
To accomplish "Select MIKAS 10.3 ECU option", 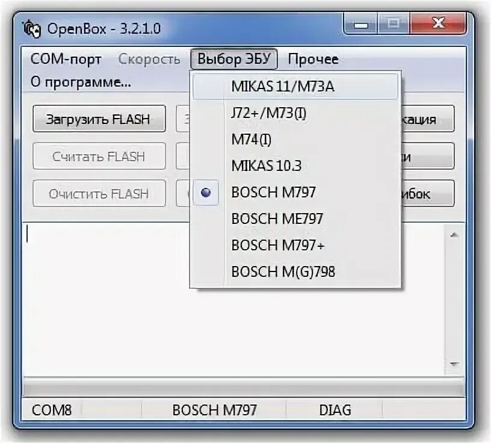I will (295, 166).
